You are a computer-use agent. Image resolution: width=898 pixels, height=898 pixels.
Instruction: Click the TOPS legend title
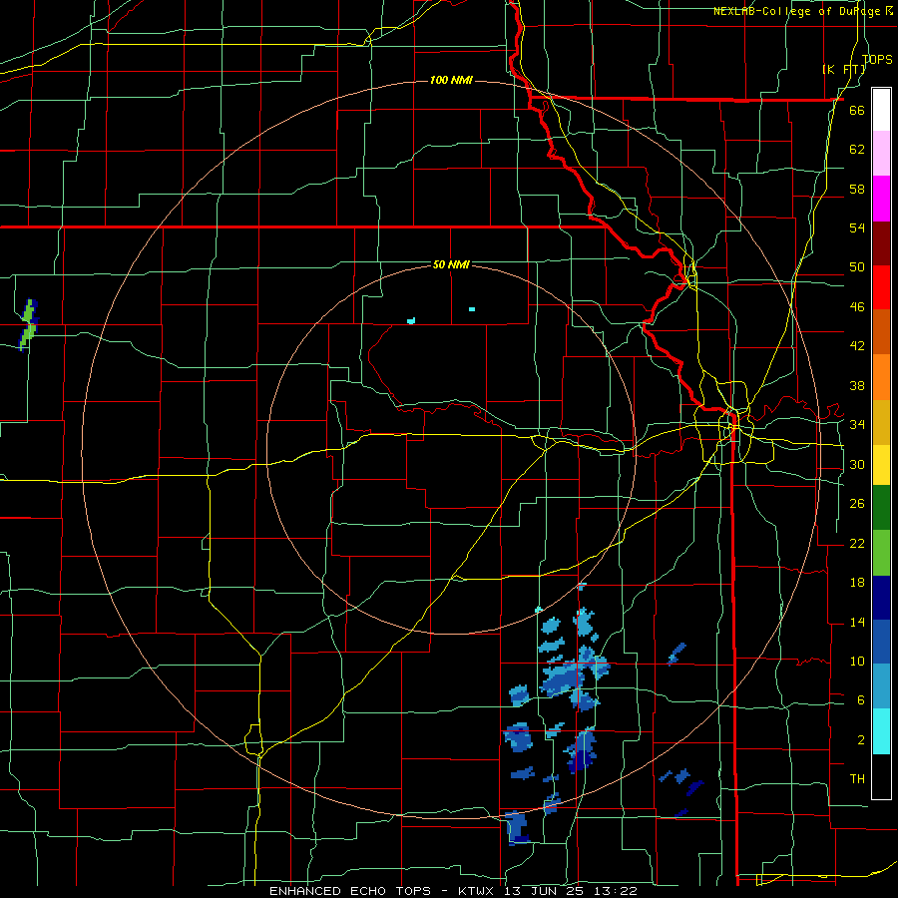pos(877,59)
